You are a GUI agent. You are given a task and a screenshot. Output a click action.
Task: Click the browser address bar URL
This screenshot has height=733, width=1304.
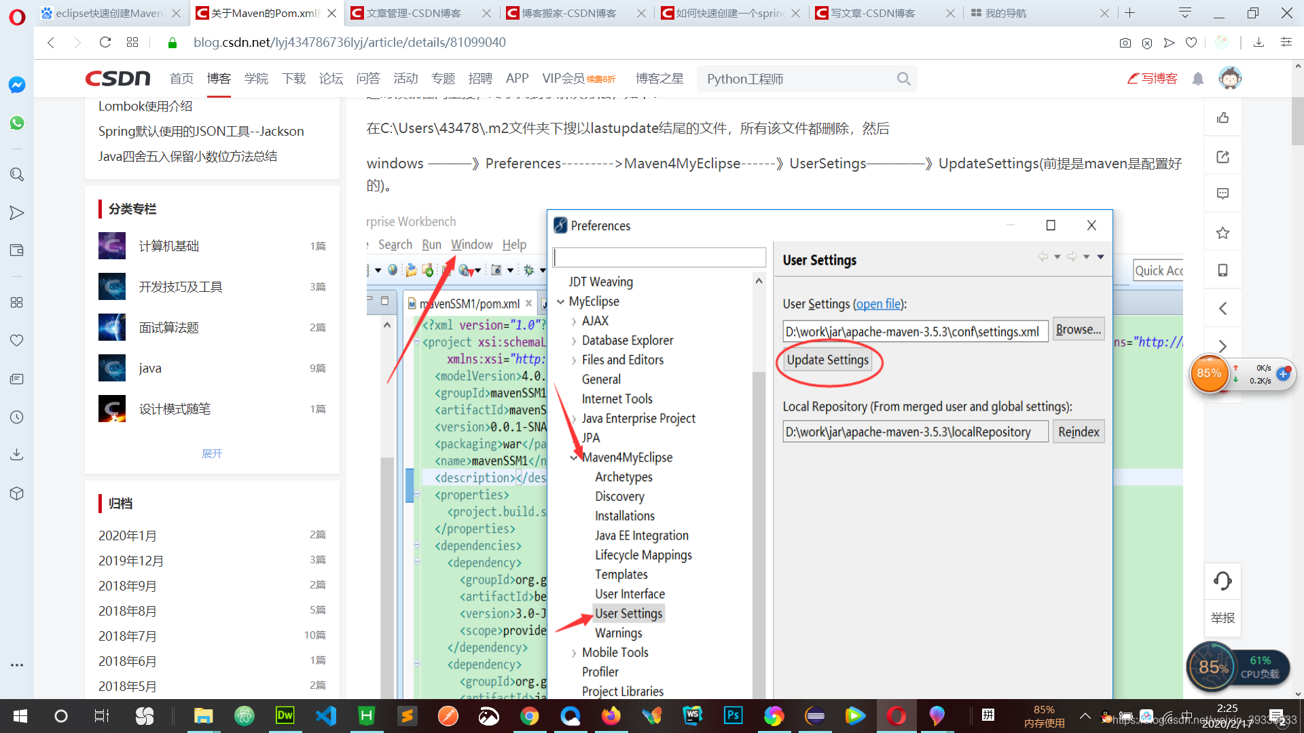tap(350, 42)
